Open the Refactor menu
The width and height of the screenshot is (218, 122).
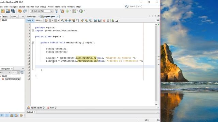(30, 7)
